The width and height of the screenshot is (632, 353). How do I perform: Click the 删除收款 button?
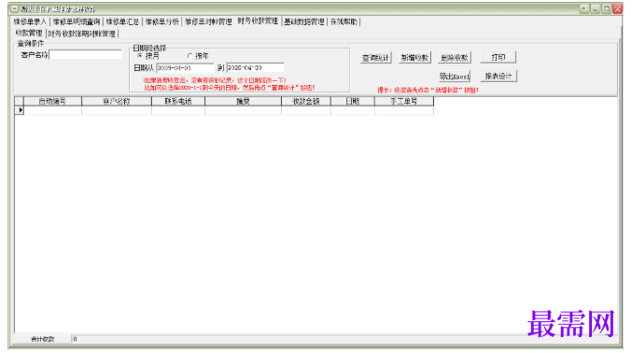pos(455,58)
